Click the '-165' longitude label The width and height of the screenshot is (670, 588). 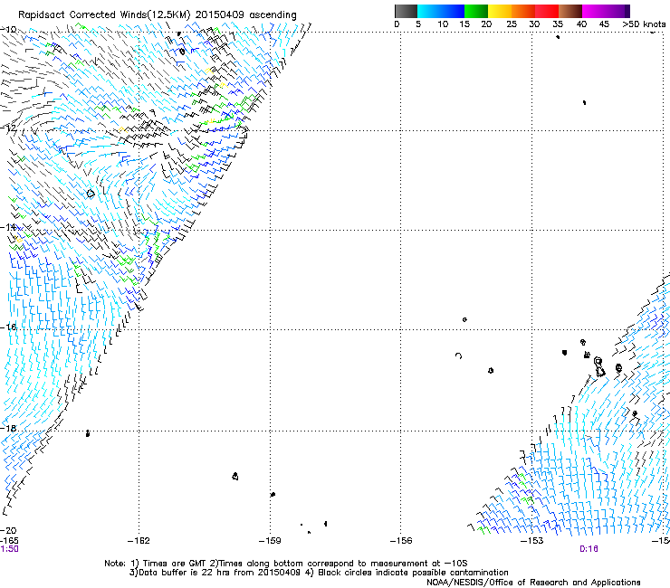pyautogui.click(x=9, y=541)
